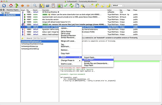Select Archive... in the submenu

click(98, 62)
